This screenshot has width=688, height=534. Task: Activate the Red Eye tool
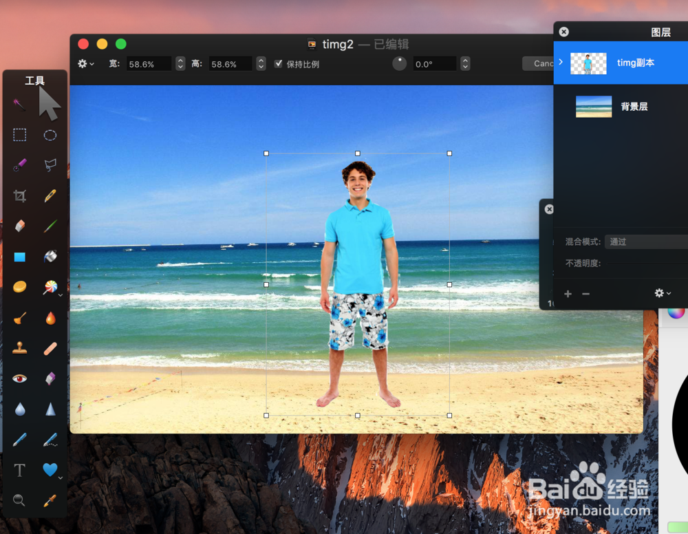click(x=19, y=378)
